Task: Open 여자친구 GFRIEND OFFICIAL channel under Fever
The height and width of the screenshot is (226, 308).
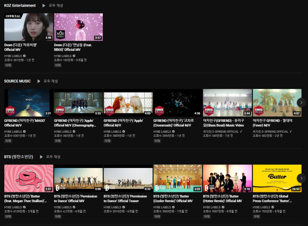Action: pyautogui.click(x=270, y=131)
